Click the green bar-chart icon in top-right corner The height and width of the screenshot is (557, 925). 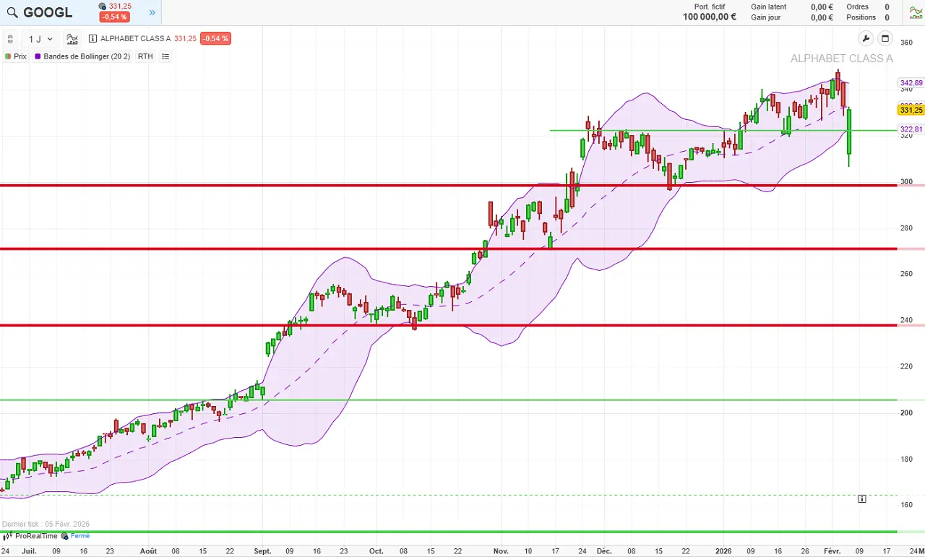point(915,12)
